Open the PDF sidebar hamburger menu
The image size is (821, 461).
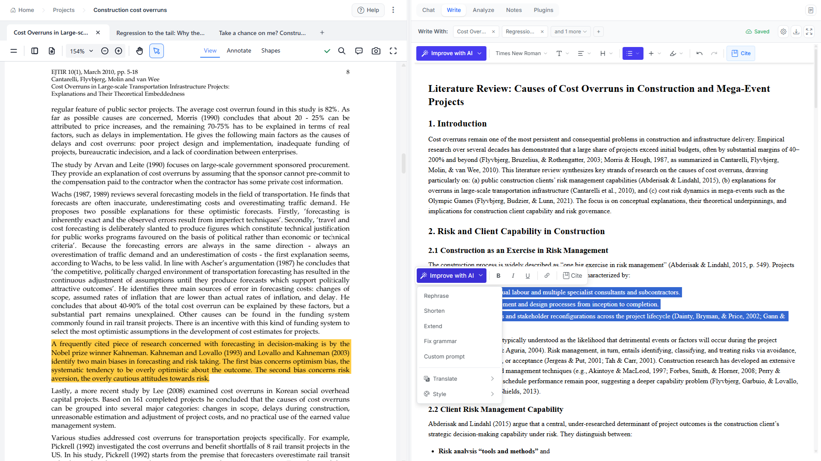coord(14,51)
